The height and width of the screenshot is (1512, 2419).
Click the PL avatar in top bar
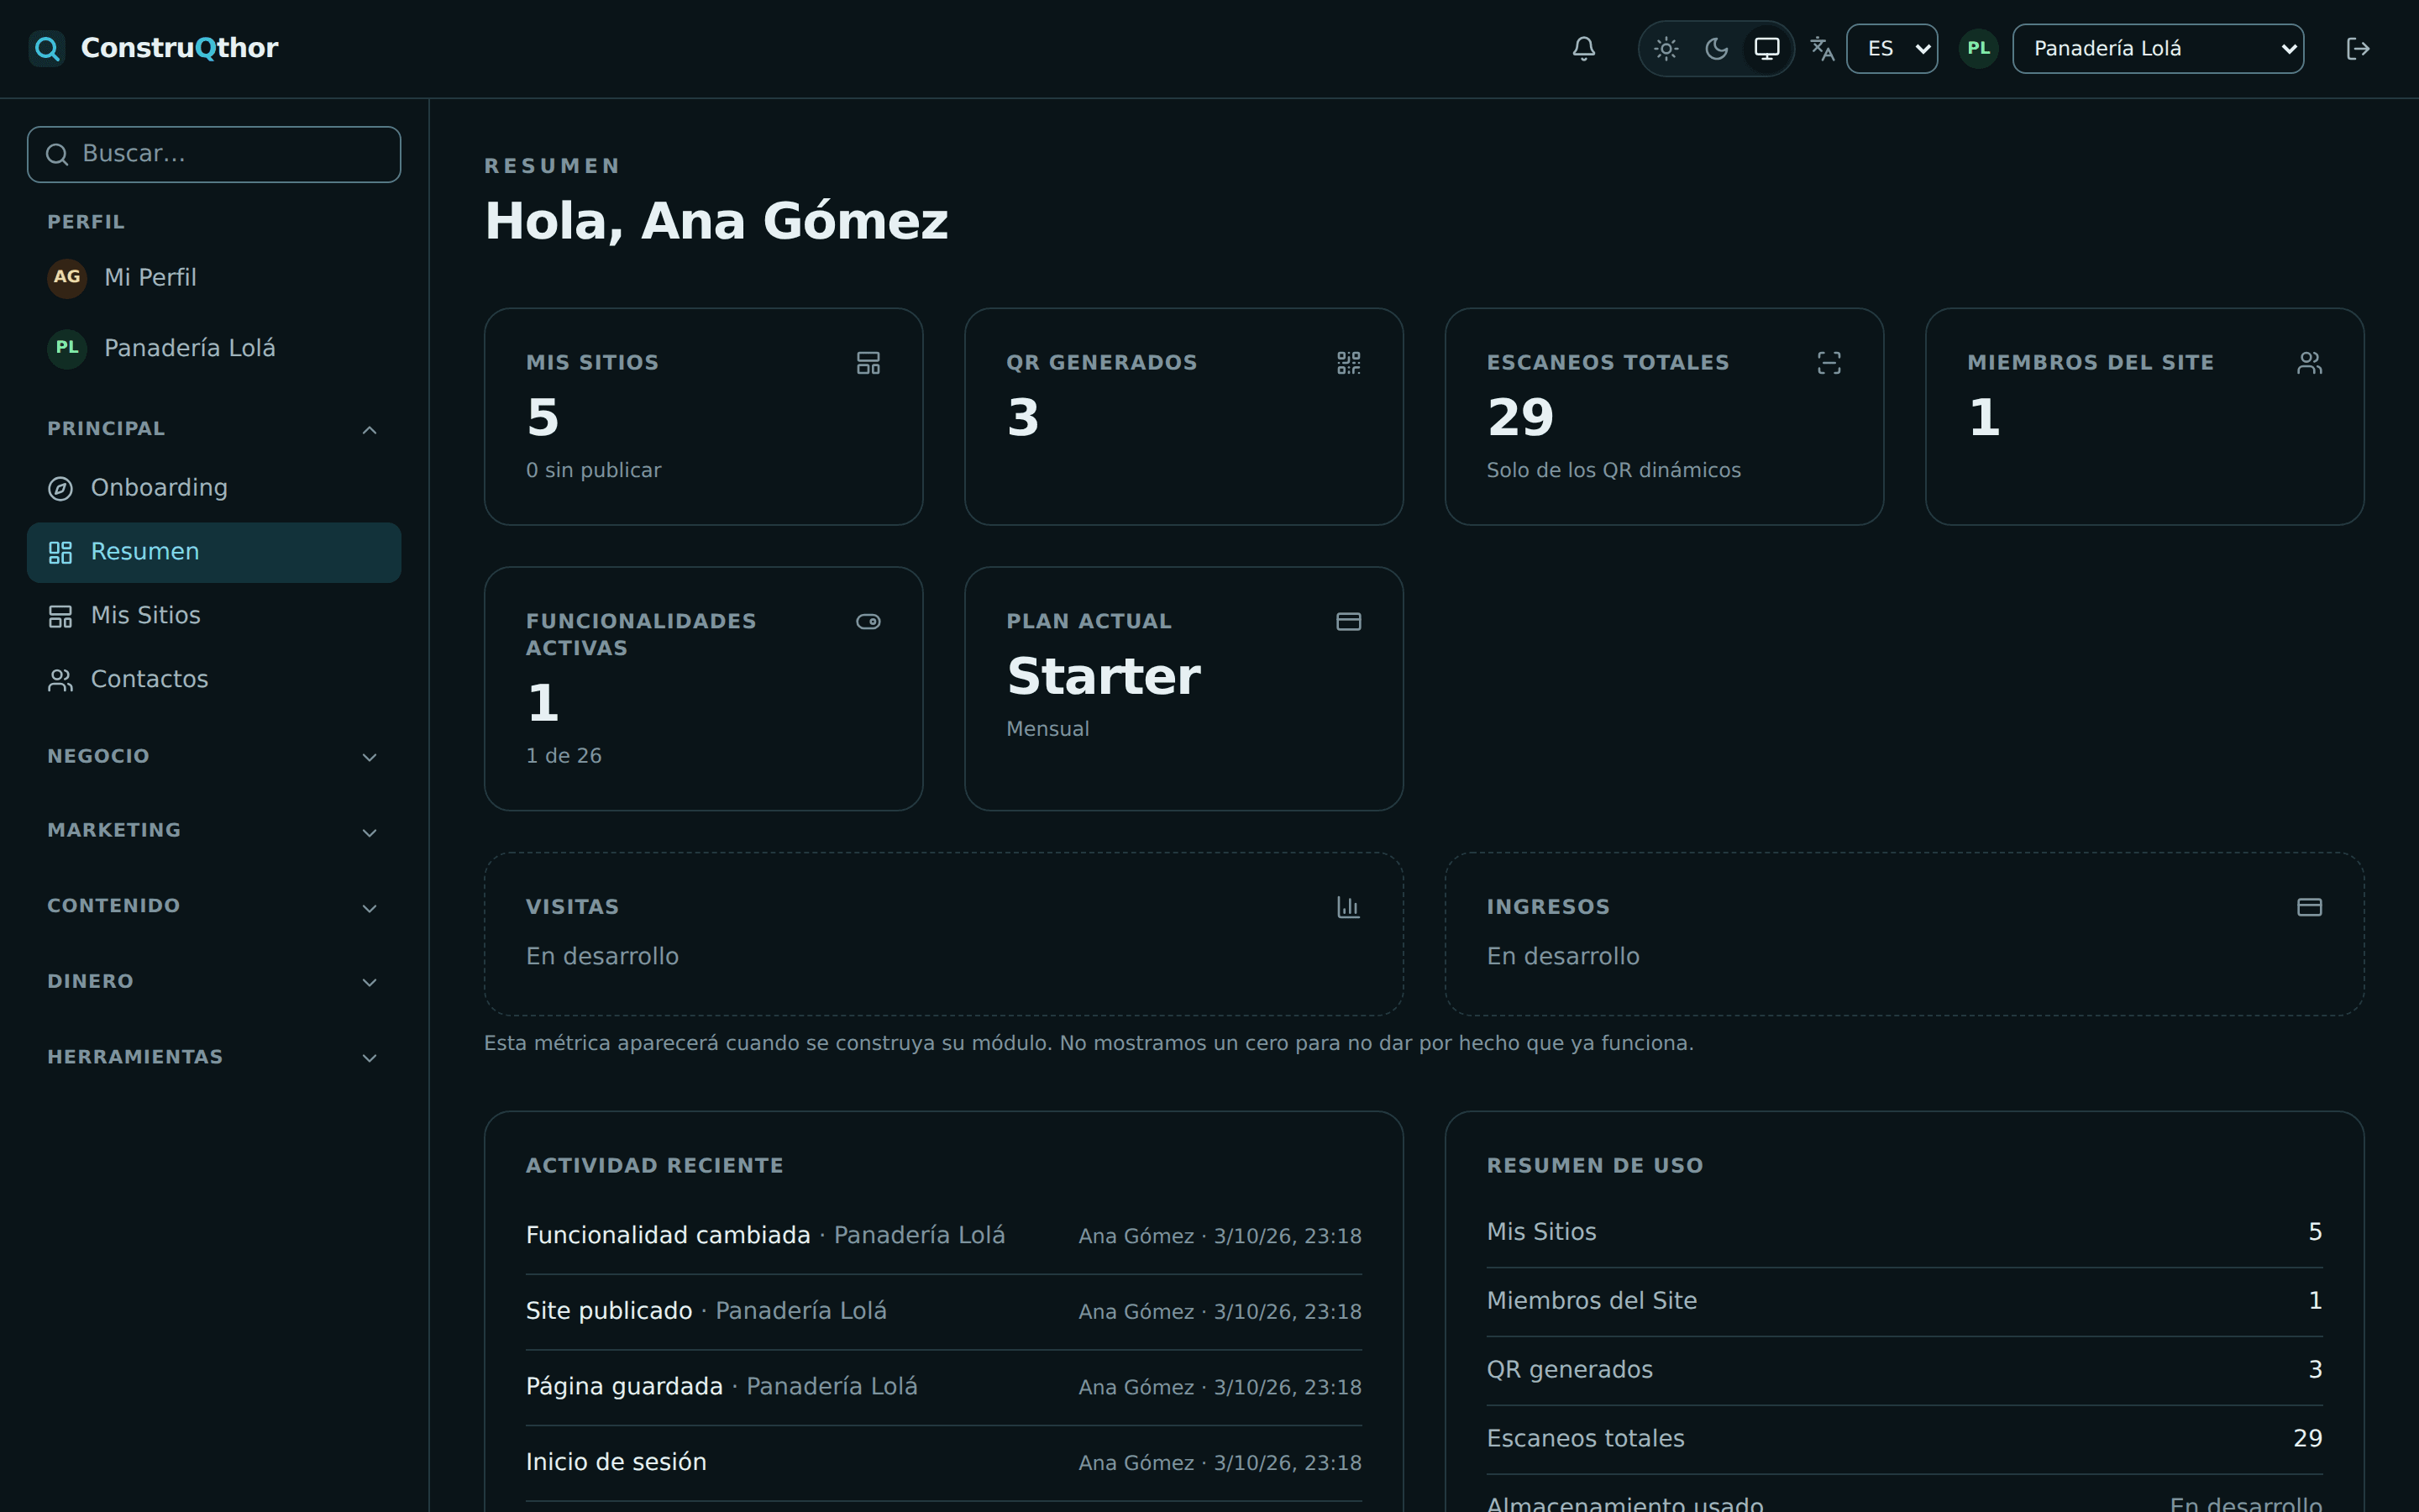pyautogui.click(x=1977, y=48)
